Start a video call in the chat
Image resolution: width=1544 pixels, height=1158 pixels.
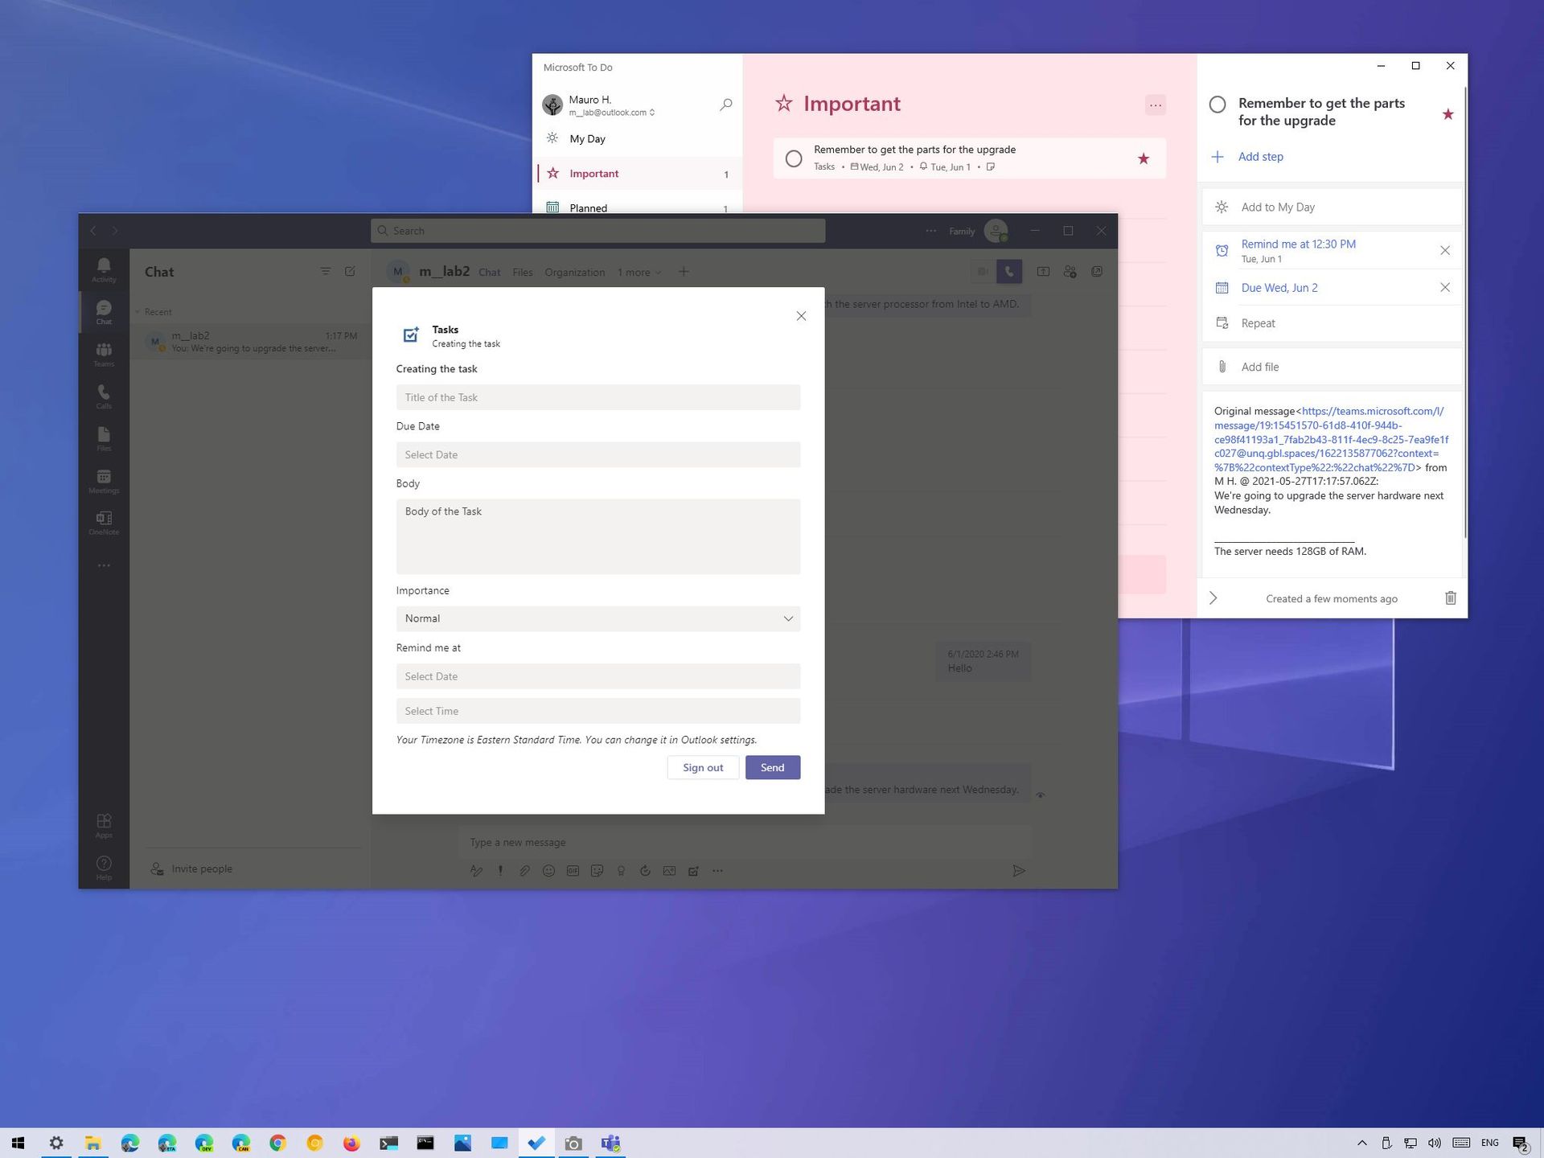(x=982, y=271)
